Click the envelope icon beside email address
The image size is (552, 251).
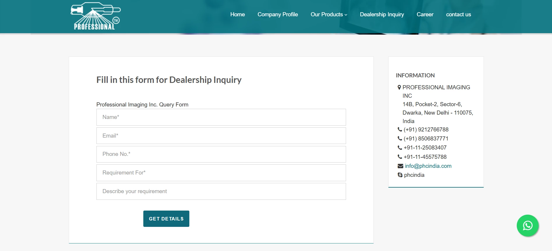(x=401, y=166)
